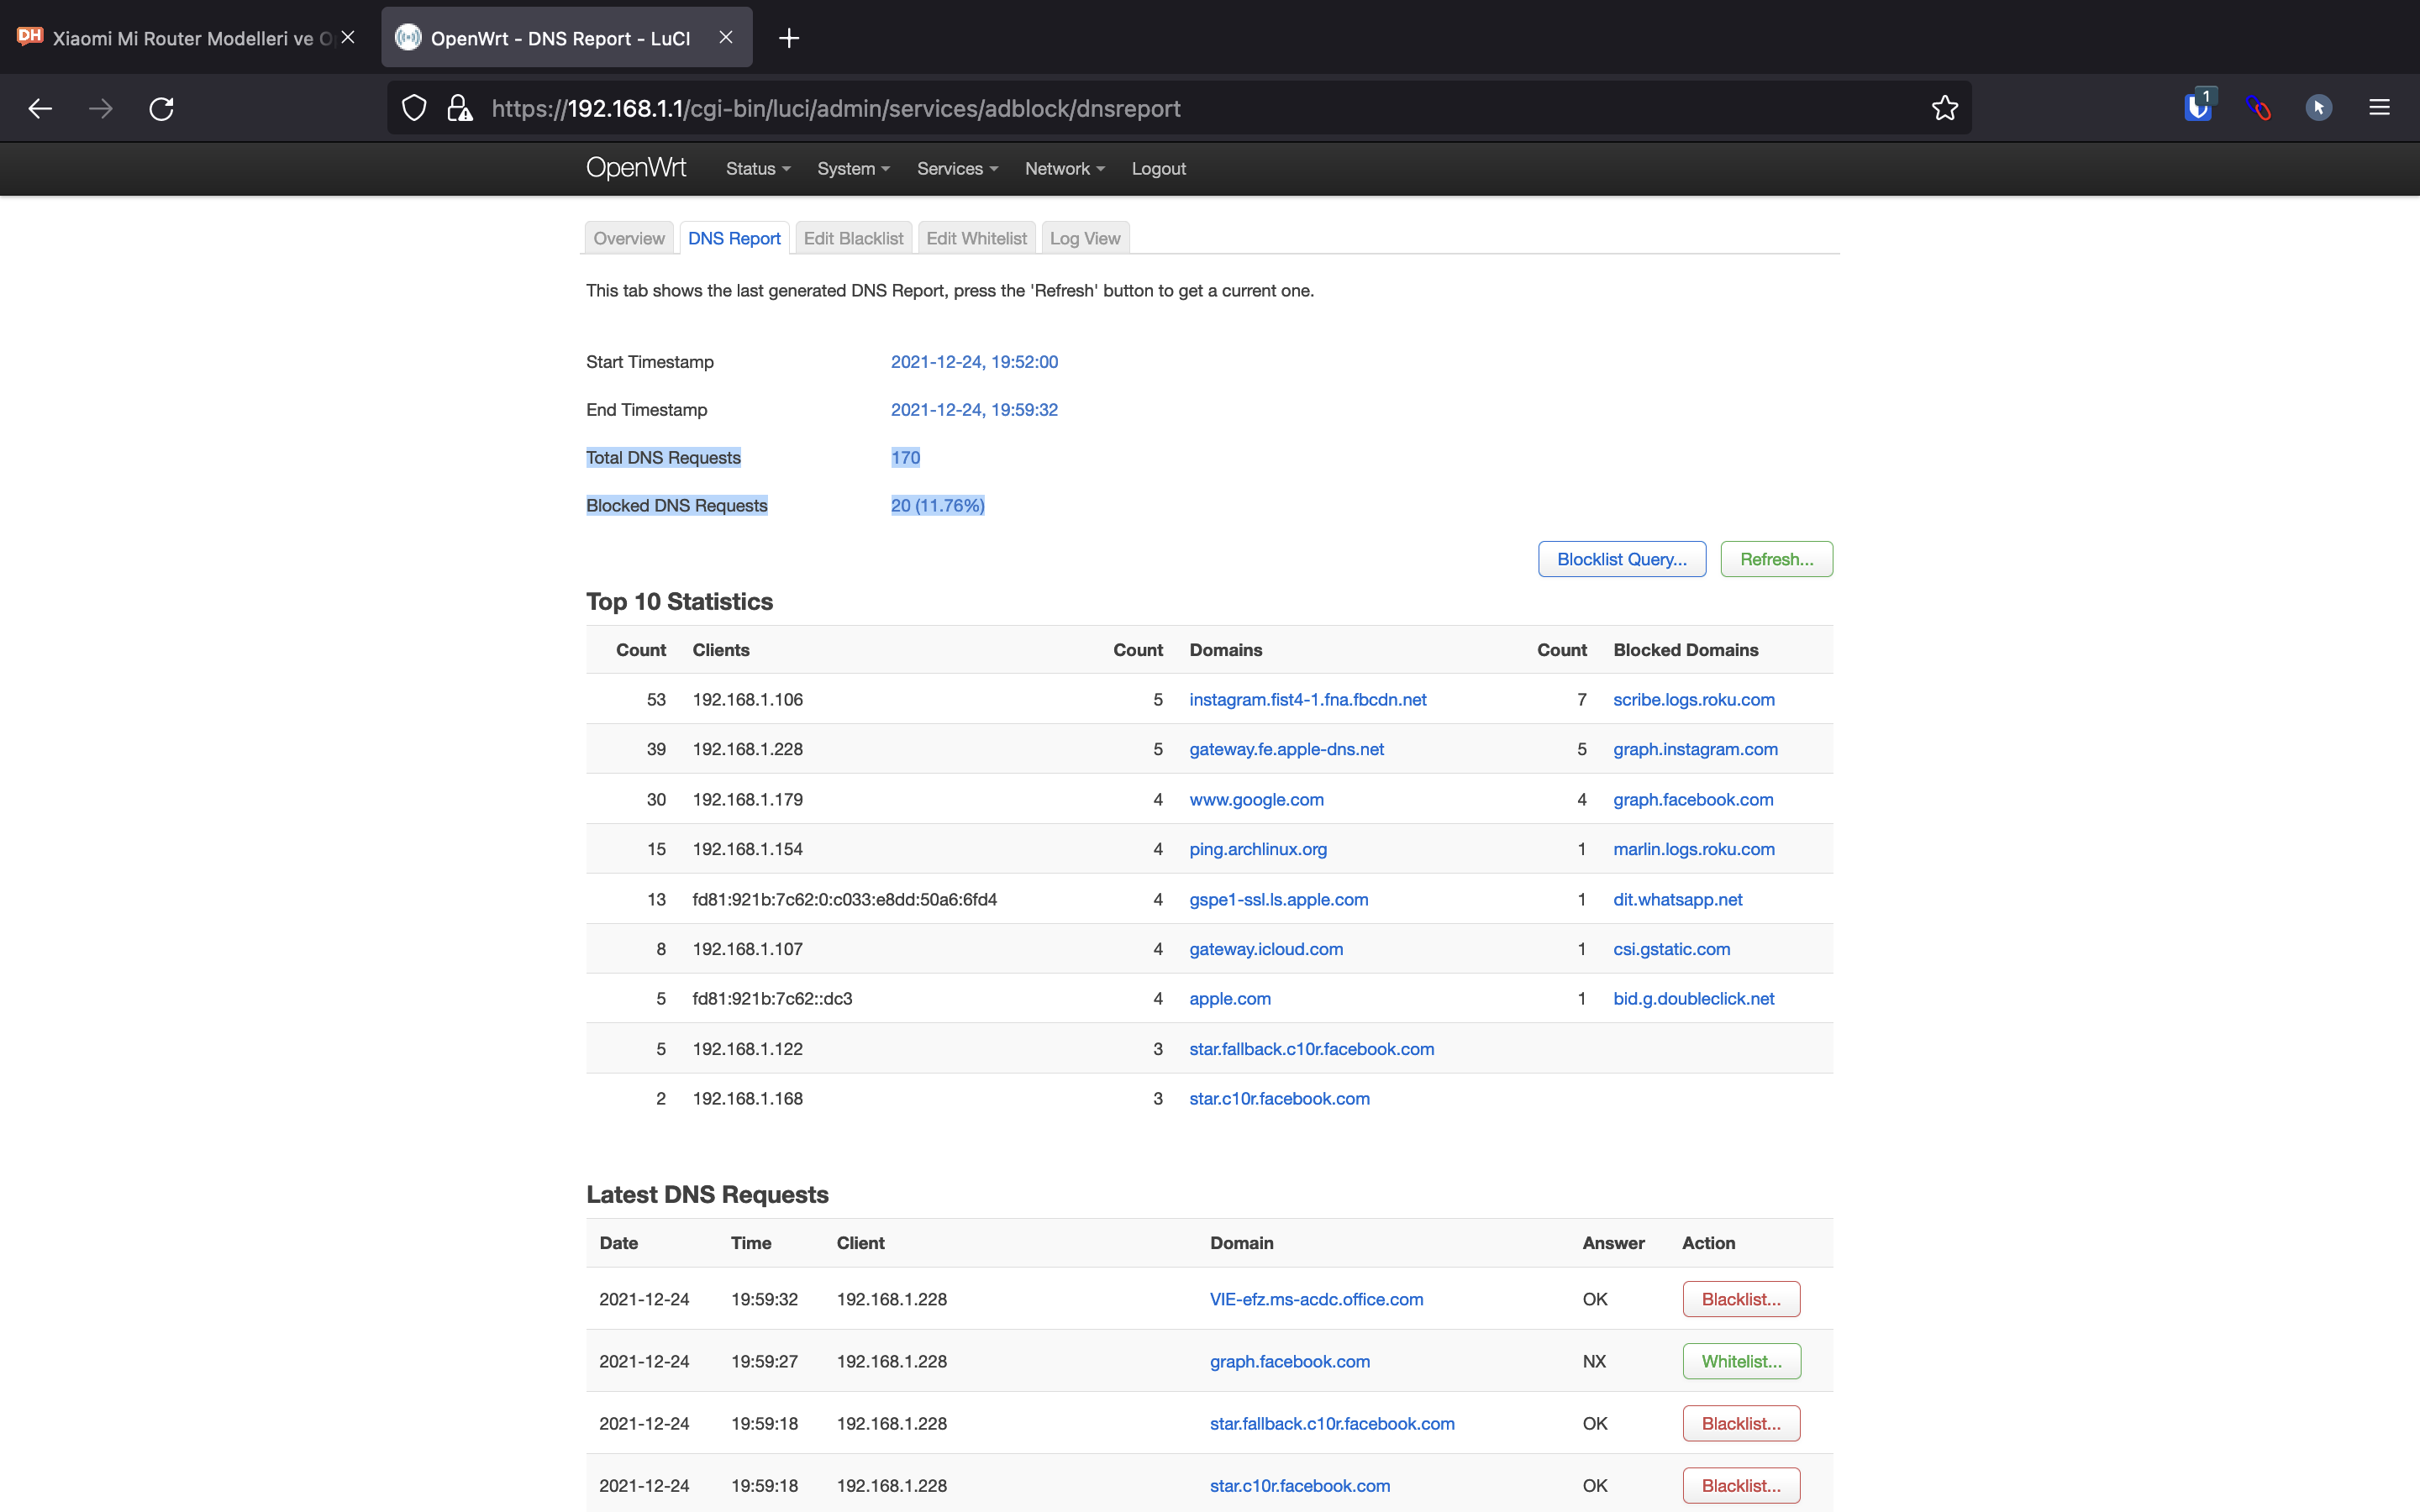Open the Edit Blacklist tab
The height and width of the screenshot is (1512, 2420).
(x=853, y=238)
